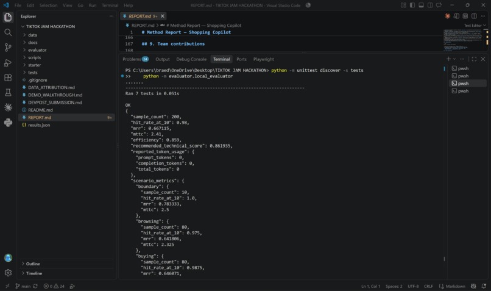Click UTF-8 encoding in status bar

(x=413, y=286)
